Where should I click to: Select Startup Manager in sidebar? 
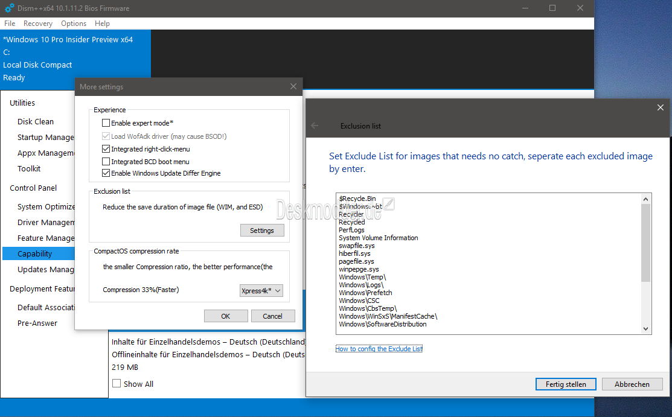45,137
